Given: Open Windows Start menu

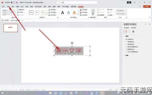Looking at the screenshot, I should coord(3,93).
